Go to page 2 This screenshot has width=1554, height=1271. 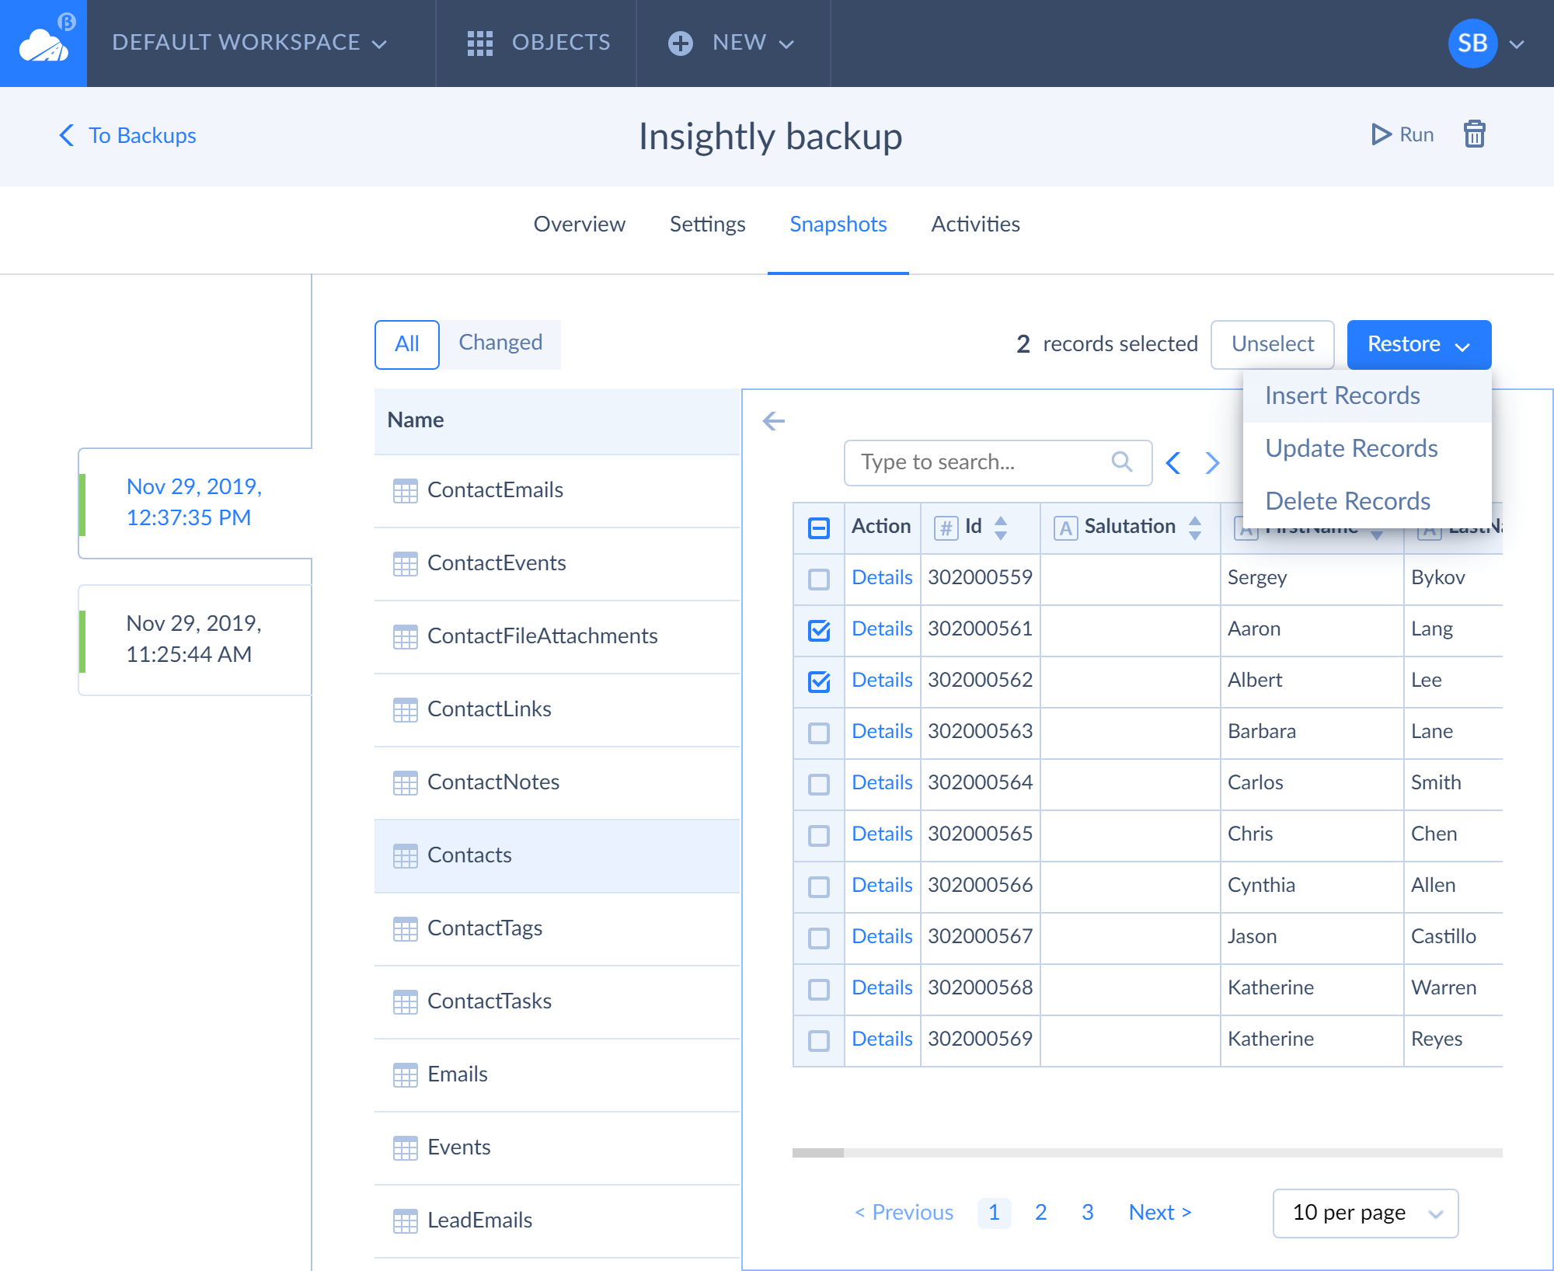pos(1040,1213)
